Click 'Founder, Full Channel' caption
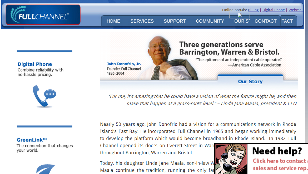This screenshot has width=308, height=174. tap(124, 69)
